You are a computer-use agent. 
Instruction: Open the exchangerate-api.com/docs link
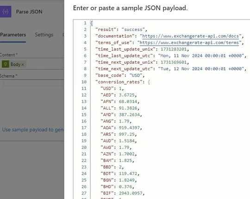pyautogui.click(x=191, y=36)
